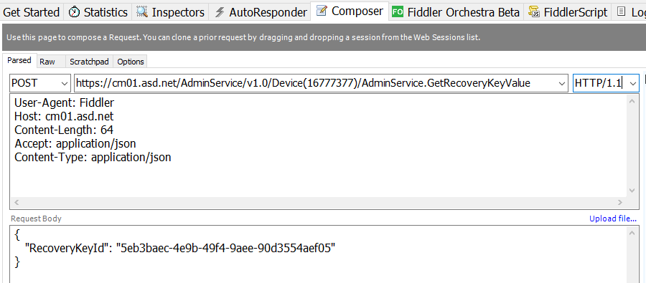Click the User-Agent: Fiddler header line

click(64, 103)
